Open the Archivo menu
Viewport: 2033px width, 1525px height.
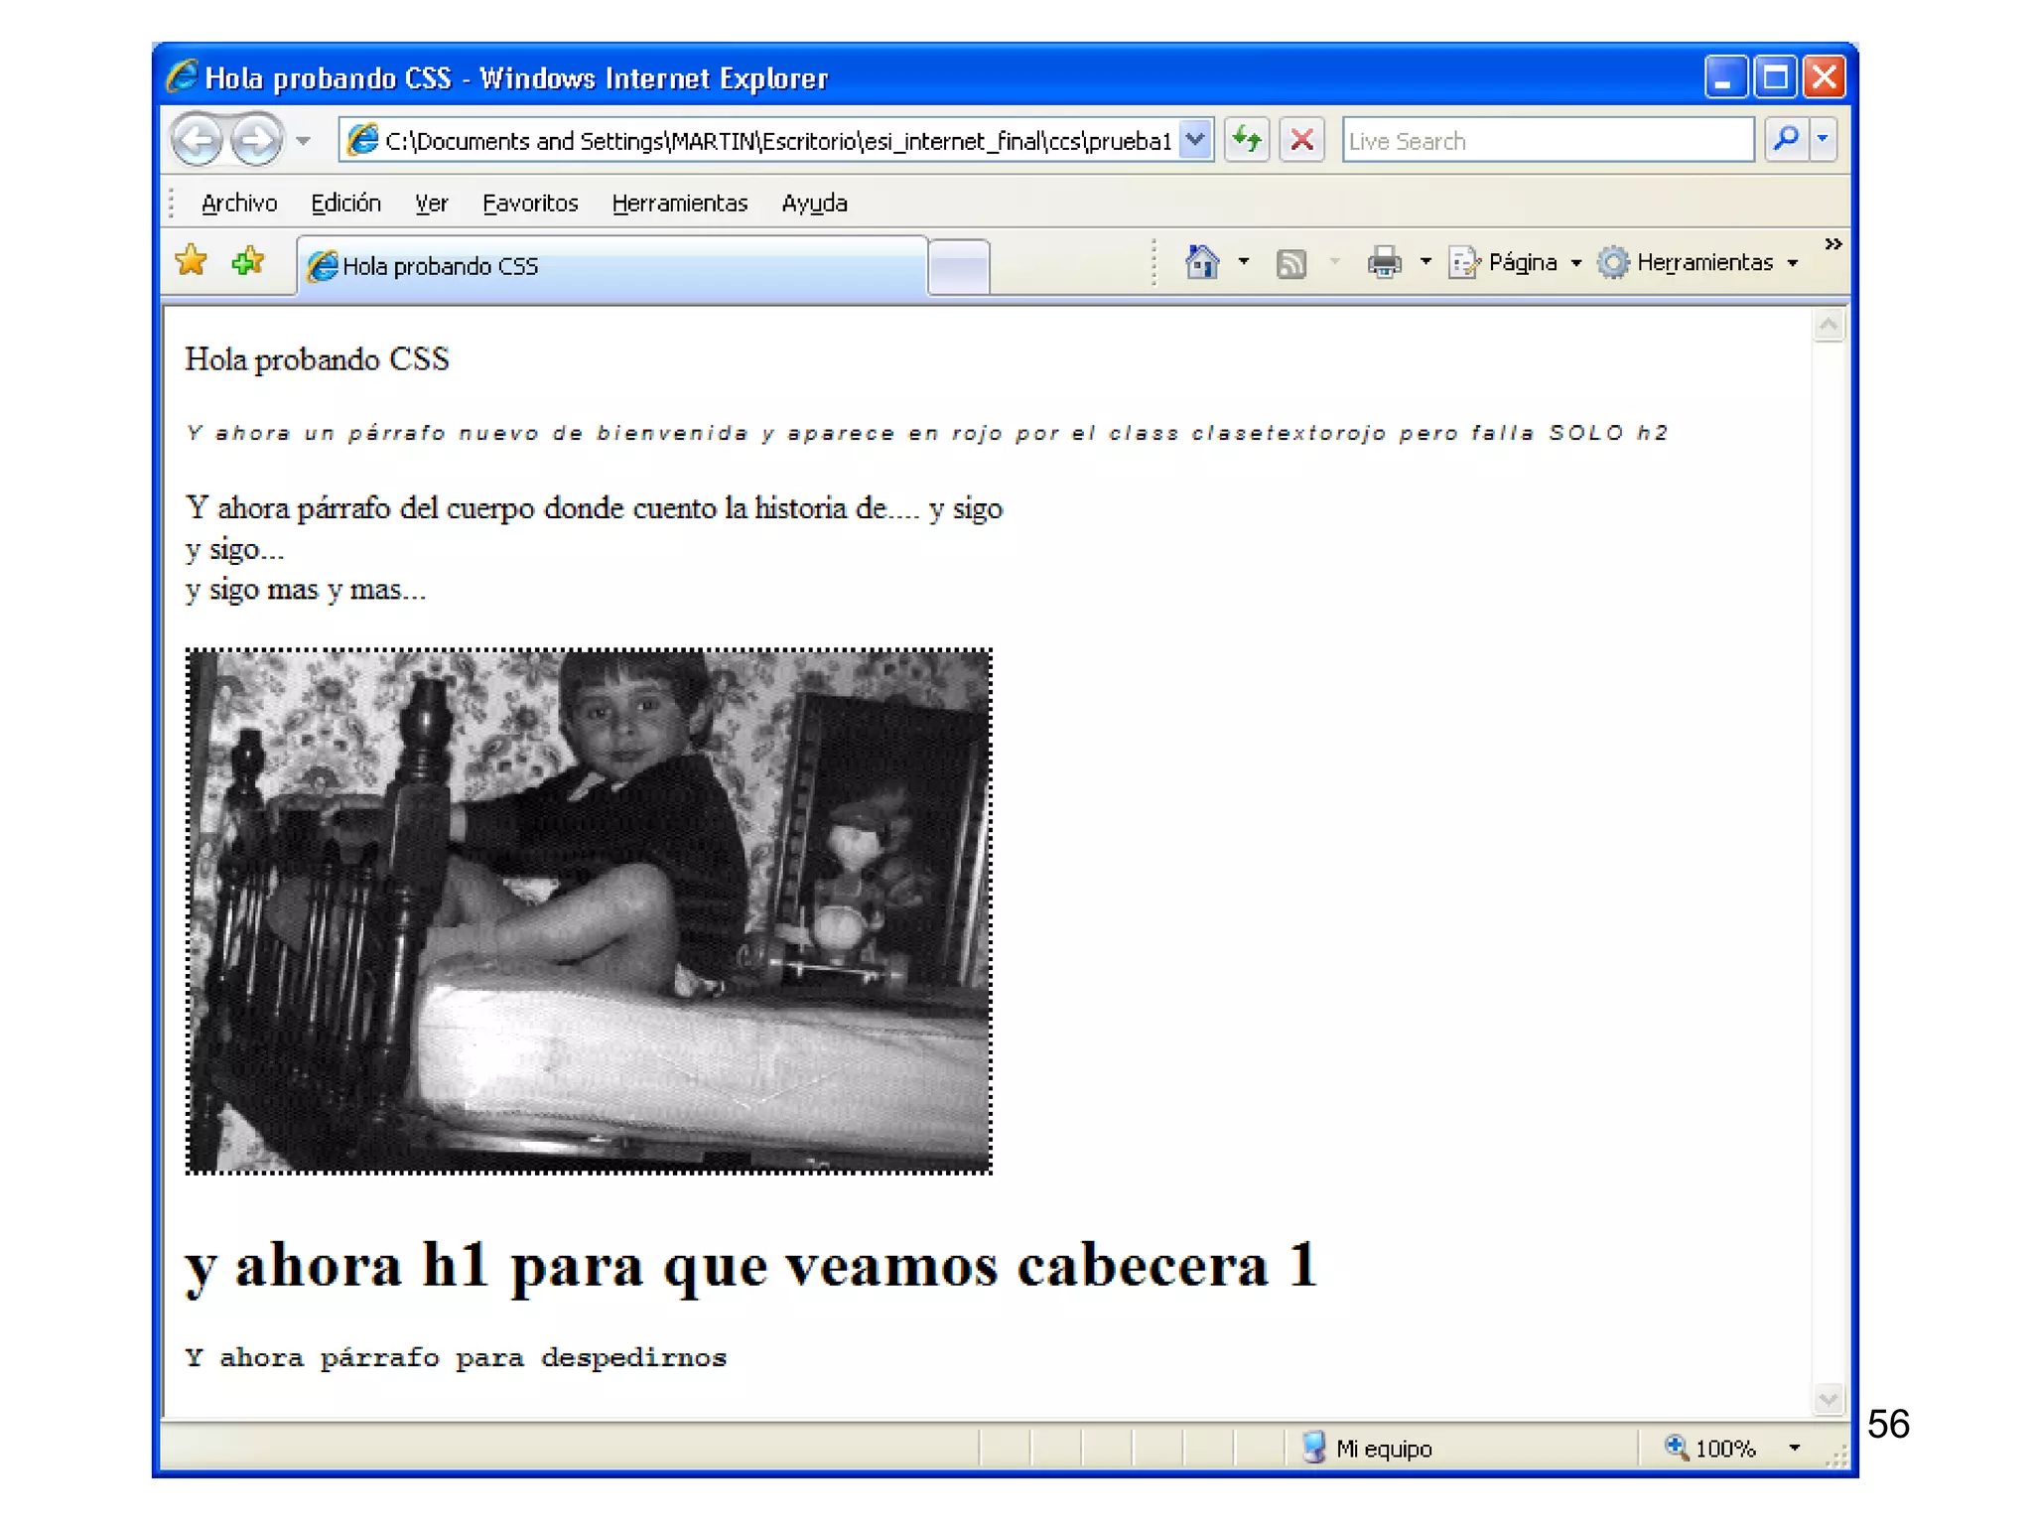point(239,204)
